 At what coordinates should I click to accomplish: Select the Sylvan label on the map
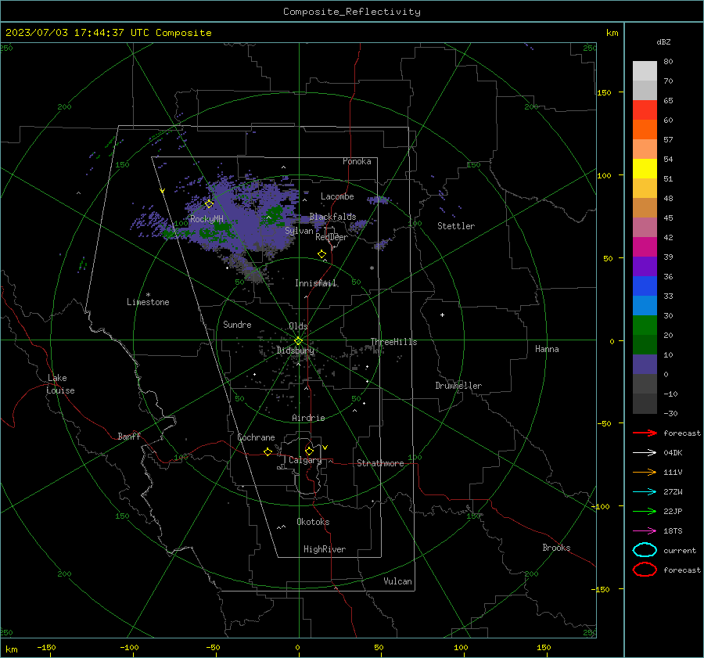[x=299, y=231]
